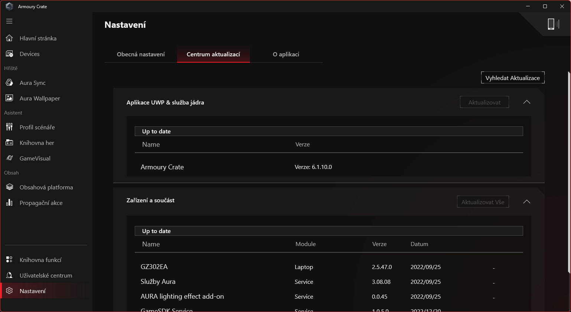This screenshot has height=312, width=571.
Task: Maximize the Armoury Crate window
Action: point(545,6)
